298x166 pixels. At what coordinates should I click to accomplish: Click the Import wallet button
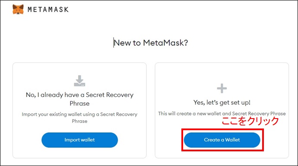79,140
